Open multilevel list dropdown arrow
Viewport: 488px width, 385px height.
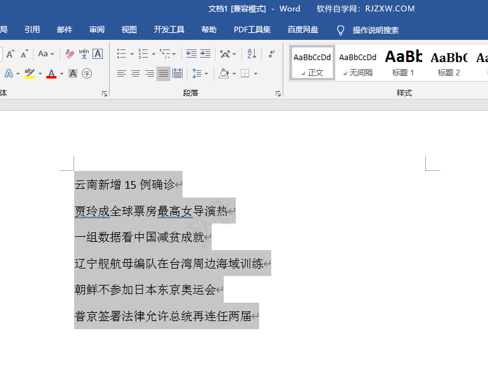point(174,54)
